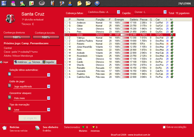Click the two-jerseys team icon in toolbar
The height and width of the screenshot is (137, 194).
pos(53,3)
